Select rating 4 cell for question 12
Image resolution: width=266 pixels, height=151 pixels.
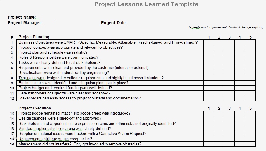pos(240,98)
